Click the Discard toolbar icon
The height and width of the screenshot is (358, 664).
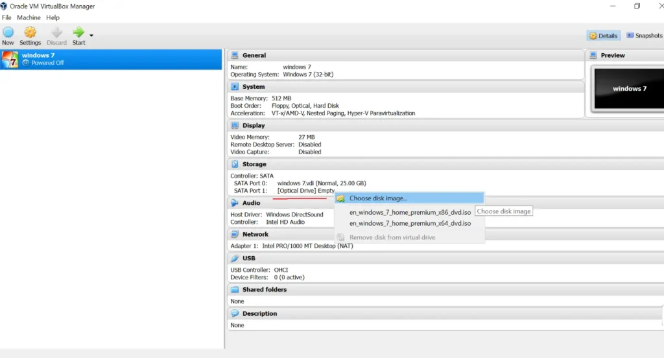point(57,32)
